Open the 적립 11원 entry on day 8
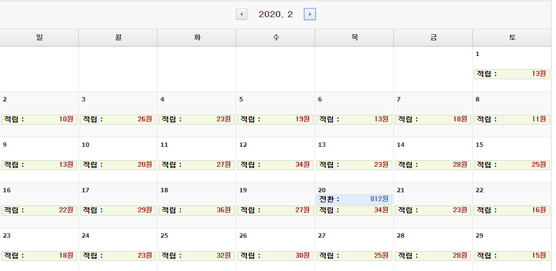The image size is (556, 271). [x=512, y=119]
